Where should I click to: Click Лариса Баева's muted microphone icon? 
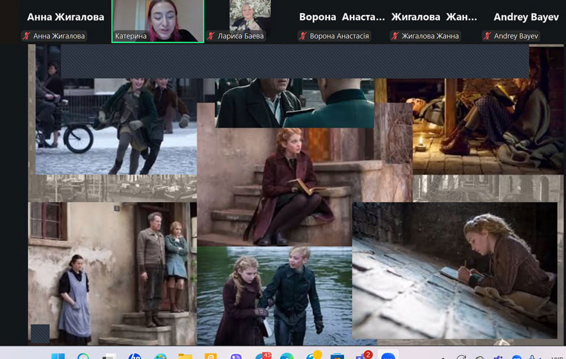pos(211,36)
